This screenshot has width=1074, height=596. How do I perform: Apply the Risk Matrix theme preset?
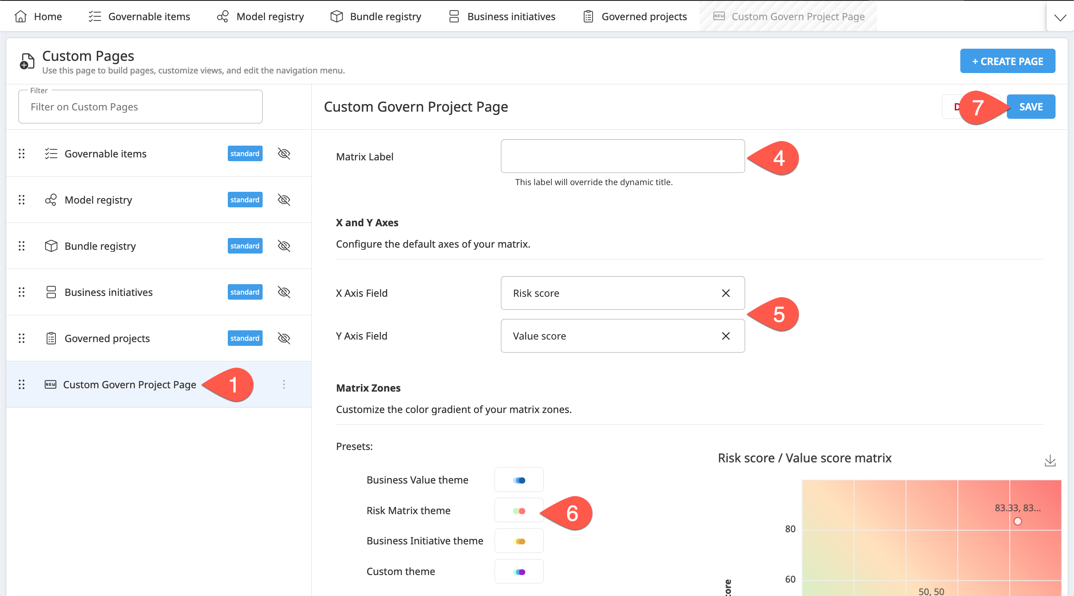pos(519,510)
